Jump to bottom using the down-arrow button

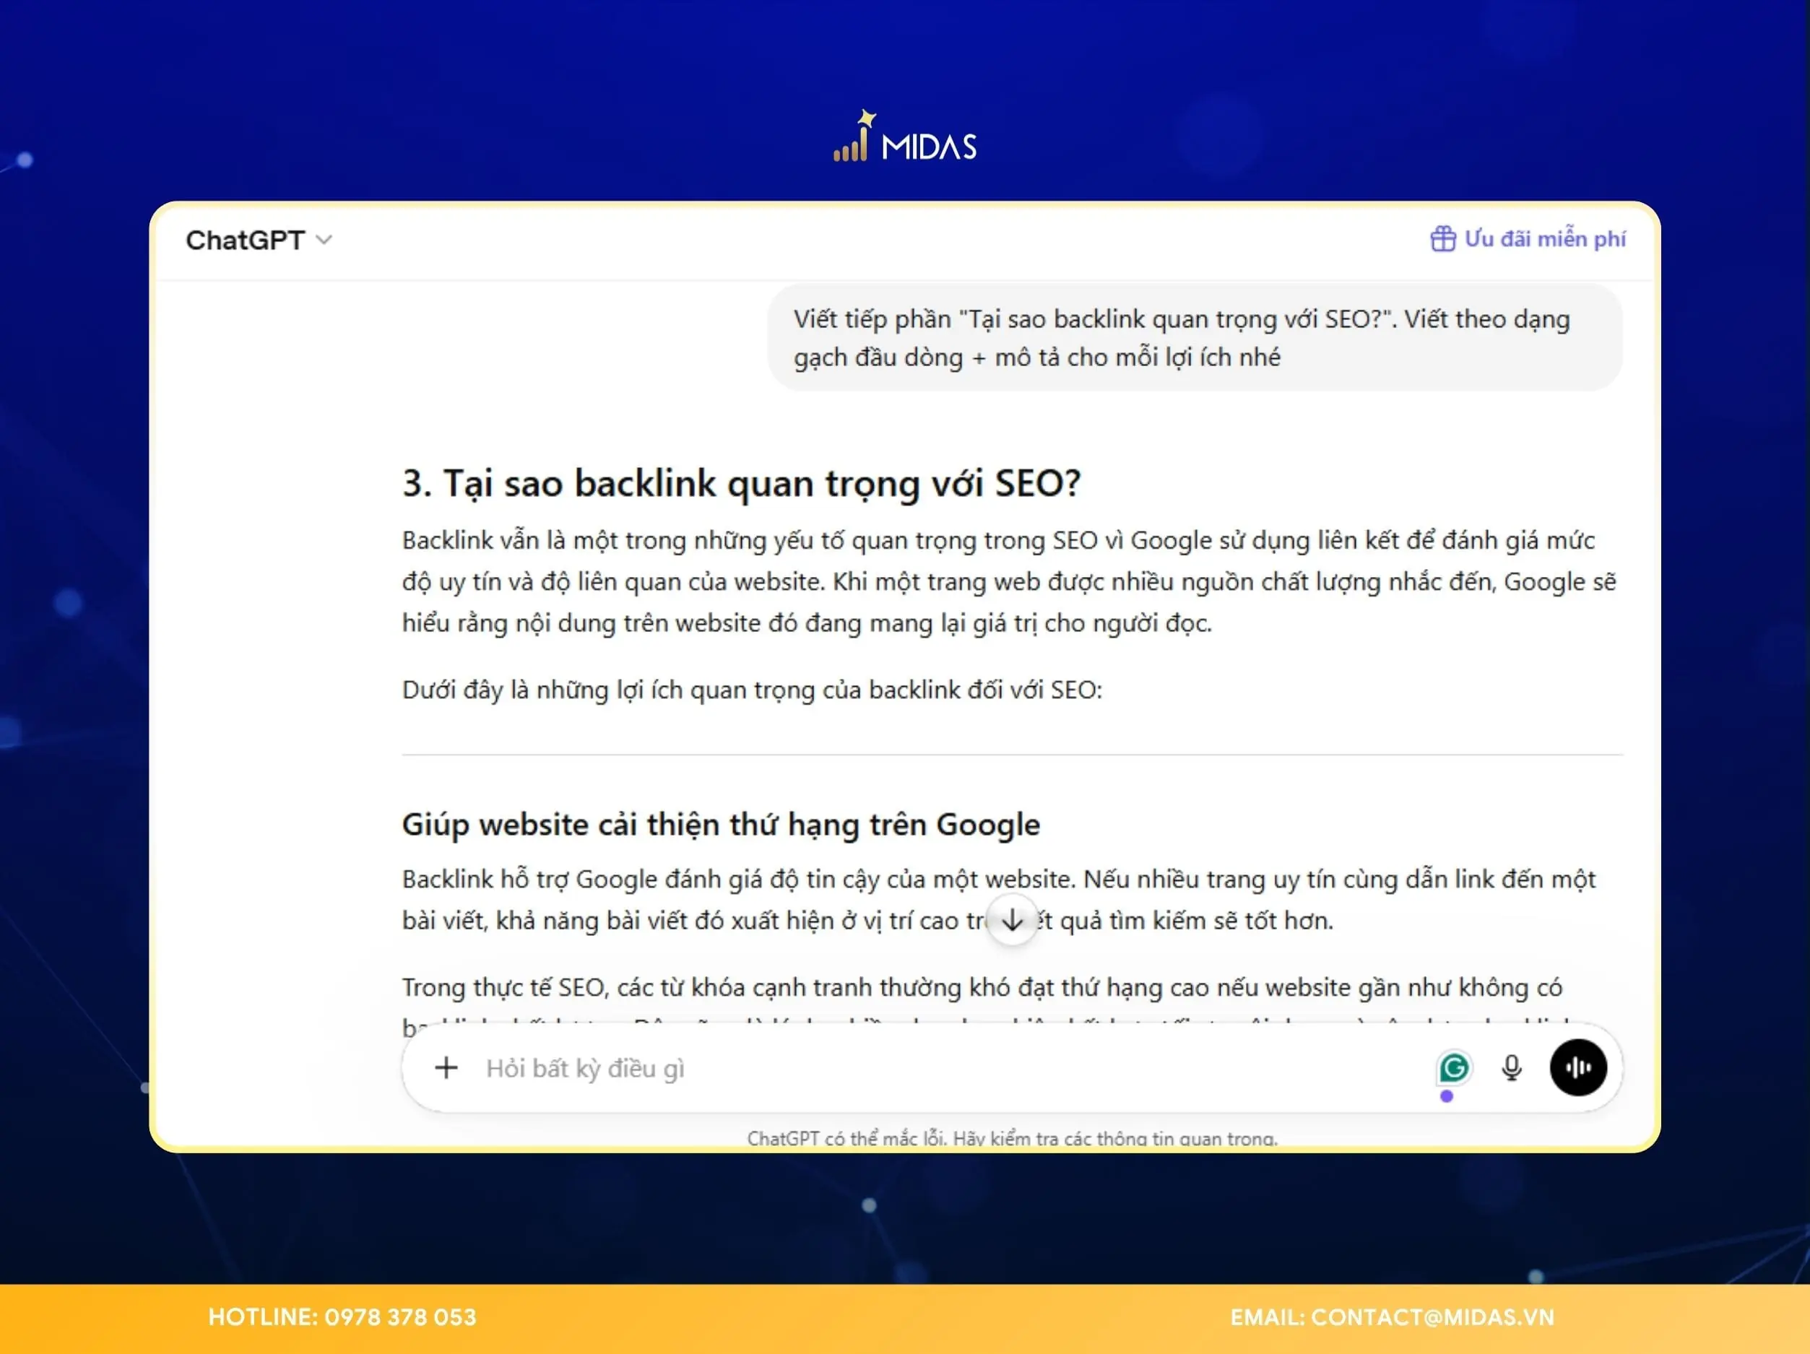point(1012,919)
